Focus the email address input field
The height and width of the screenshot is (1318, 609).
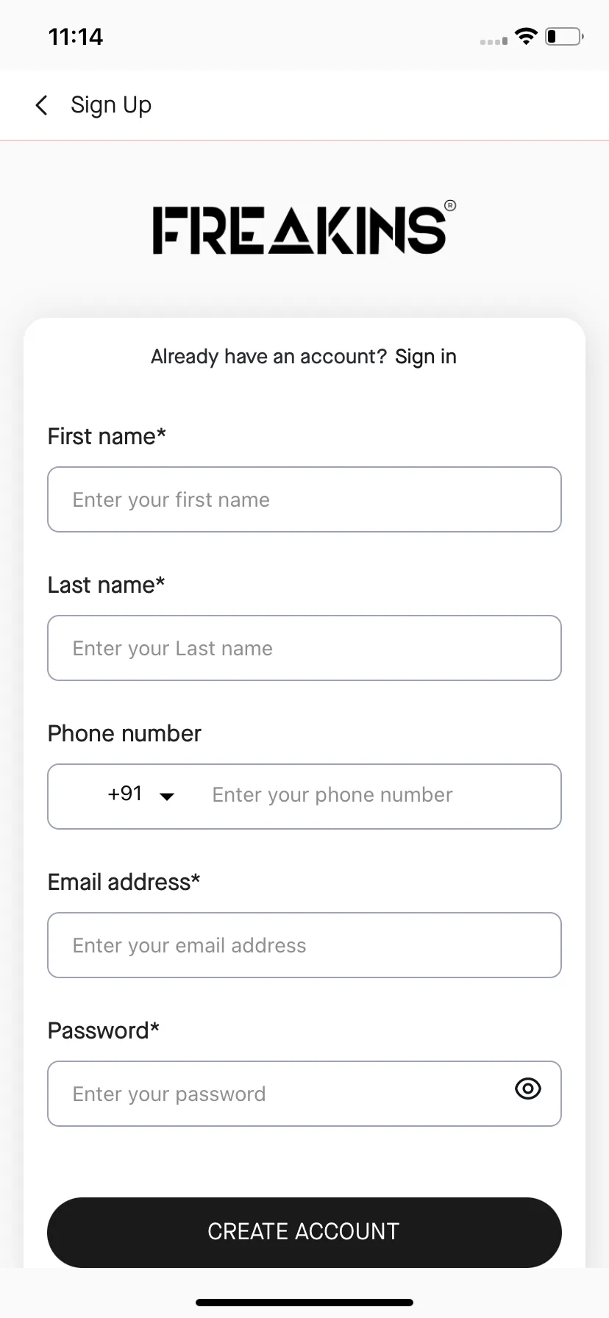(304, 945)
